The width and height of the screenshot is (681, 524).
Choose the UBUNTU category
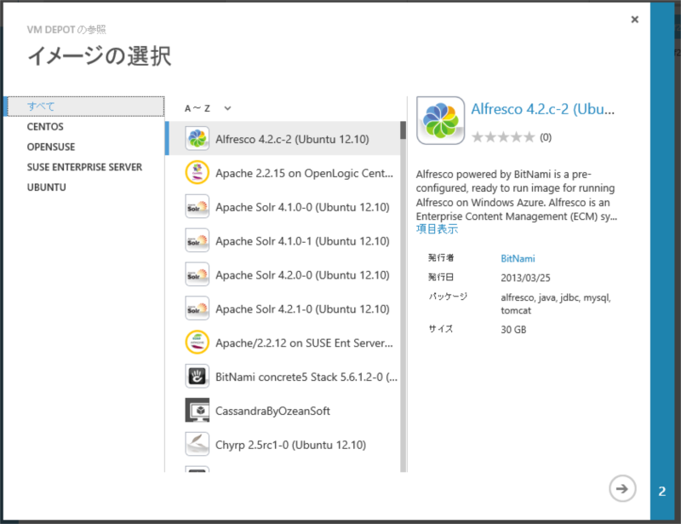point(47,187)
